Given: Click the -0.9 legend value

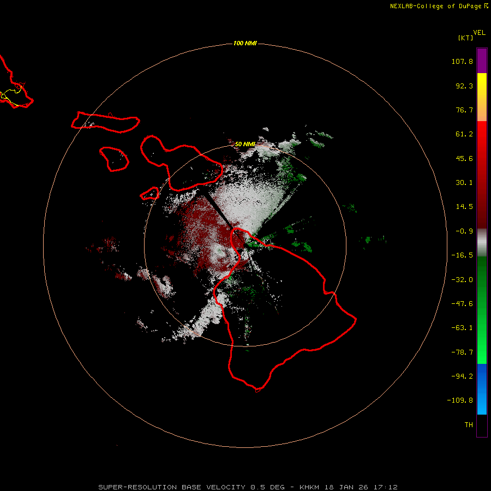Looking at the screenshot, I should [x=464, y=231].
